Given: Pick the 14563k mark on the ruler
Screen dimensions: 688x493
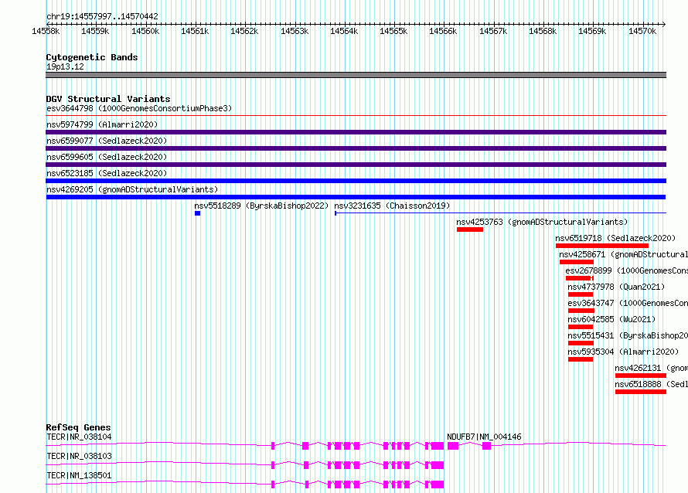Looking at the screenshot, I should (295, 31).
